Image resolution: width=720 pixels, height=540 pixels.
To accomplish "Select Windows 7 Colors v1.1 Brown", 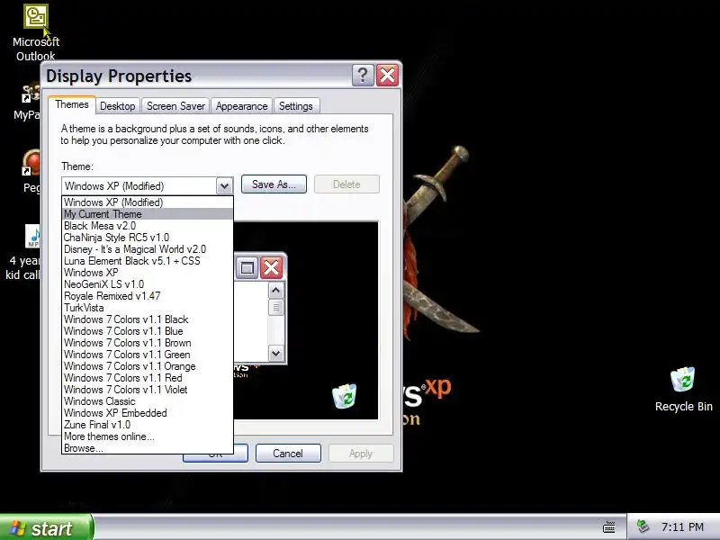I will coord(148,343).
